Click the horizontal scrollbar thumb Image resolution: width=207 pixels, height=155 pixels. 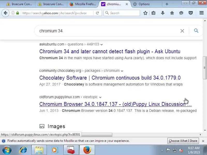[x=97, y=135]
